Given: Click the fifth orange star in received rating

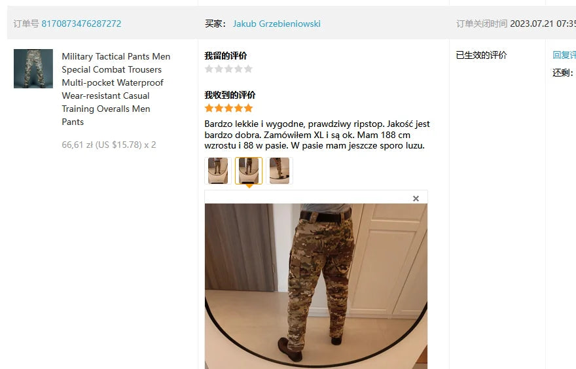Looking at the screenshot, I should click(248, 108).
